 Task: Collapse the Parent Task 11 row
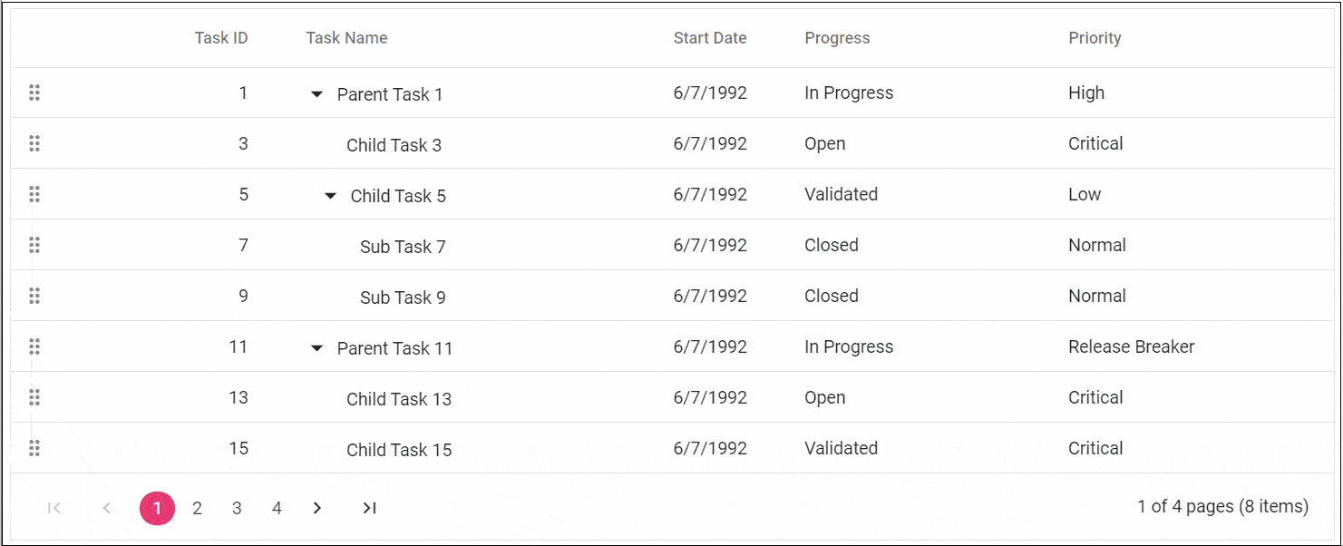pos(316,348)
